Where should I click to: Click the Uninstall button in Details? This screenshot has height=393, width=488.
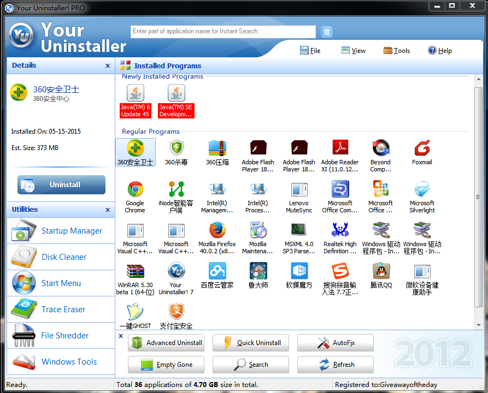click(x=61, y=184)
